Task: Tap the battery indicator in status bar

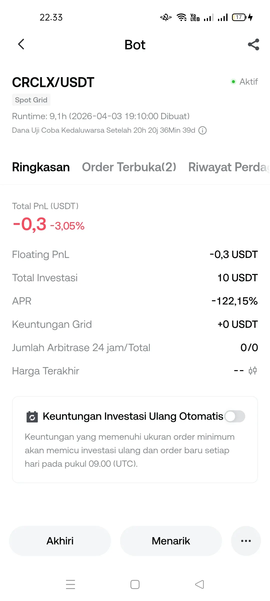Action: point(239,17)
